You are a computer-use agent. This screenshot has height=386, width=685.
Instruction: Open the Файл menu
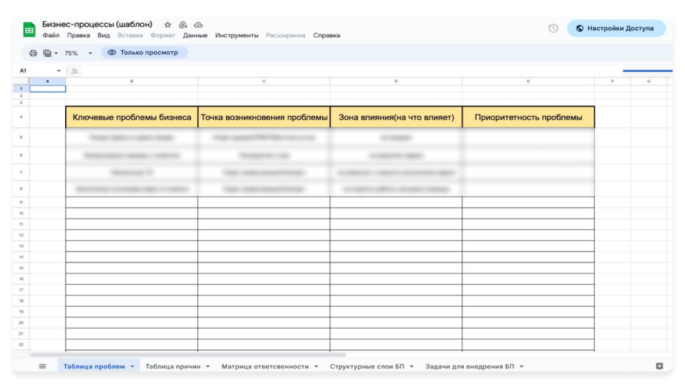pyautogui.click(x=51, y=35)
